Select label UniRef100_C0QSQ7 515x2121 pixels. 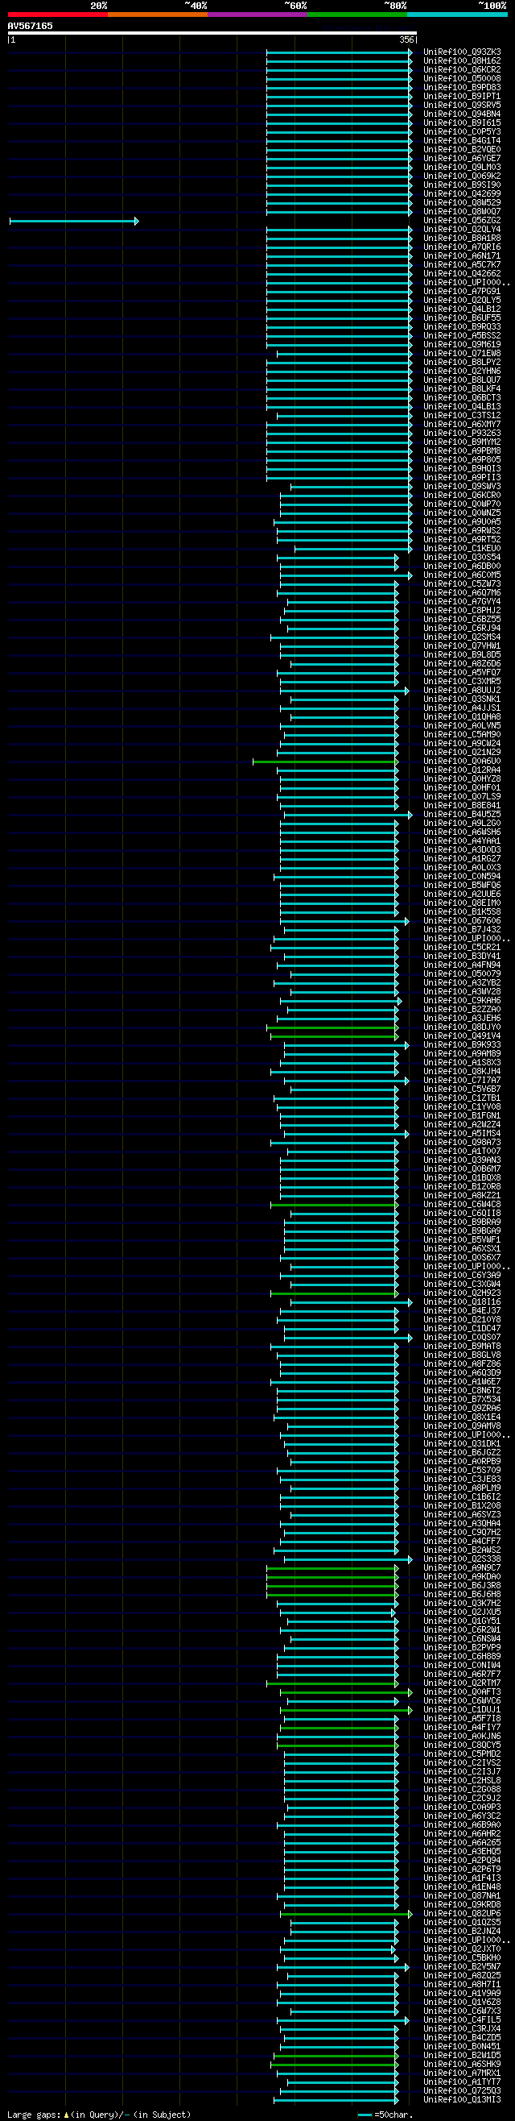[x=462, y=1338]
